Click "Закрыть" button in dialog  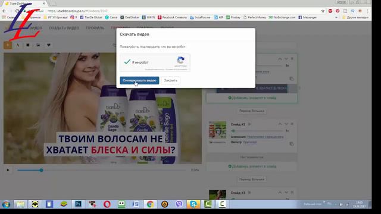[x=171, y=80]
